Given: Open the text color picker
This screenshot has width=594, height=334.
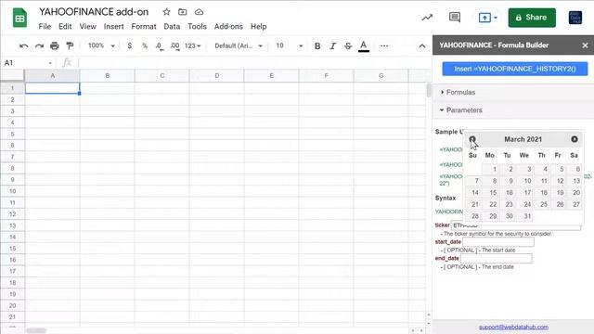Looking at the screenshot, I should point(364,46).
